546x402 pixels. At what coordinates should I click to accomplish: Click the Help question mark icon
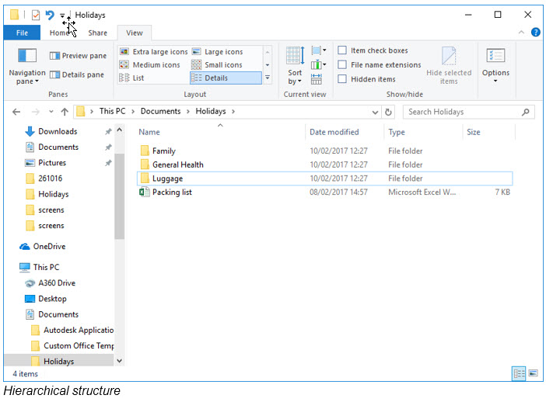coord(536,33)
